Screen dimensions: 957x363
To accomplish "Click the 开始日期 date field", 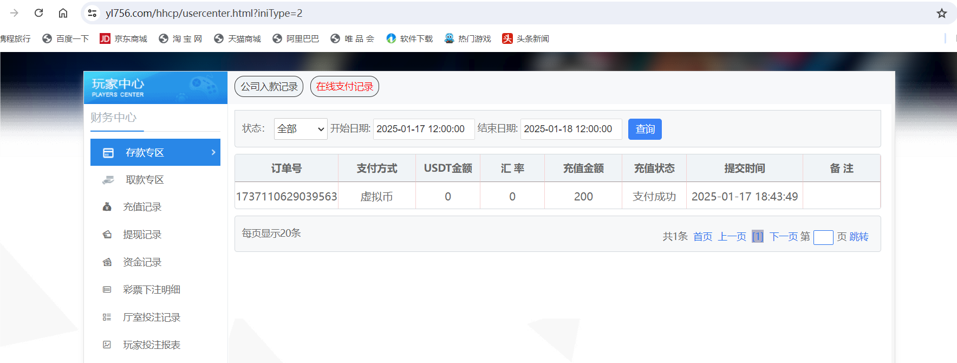I will pos(424,129).
